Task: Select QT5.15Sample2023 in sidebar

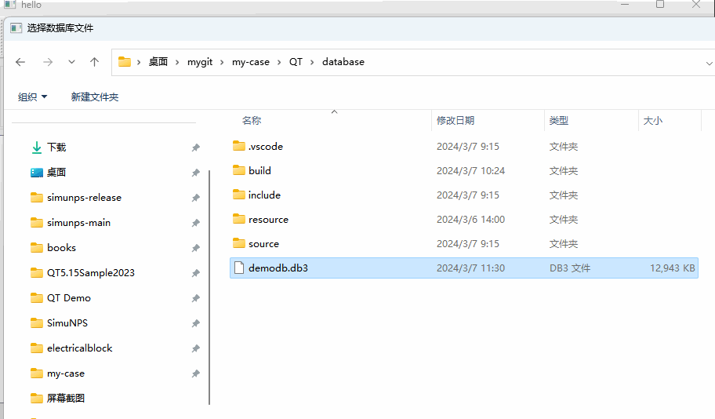Action: coord(91,273)
